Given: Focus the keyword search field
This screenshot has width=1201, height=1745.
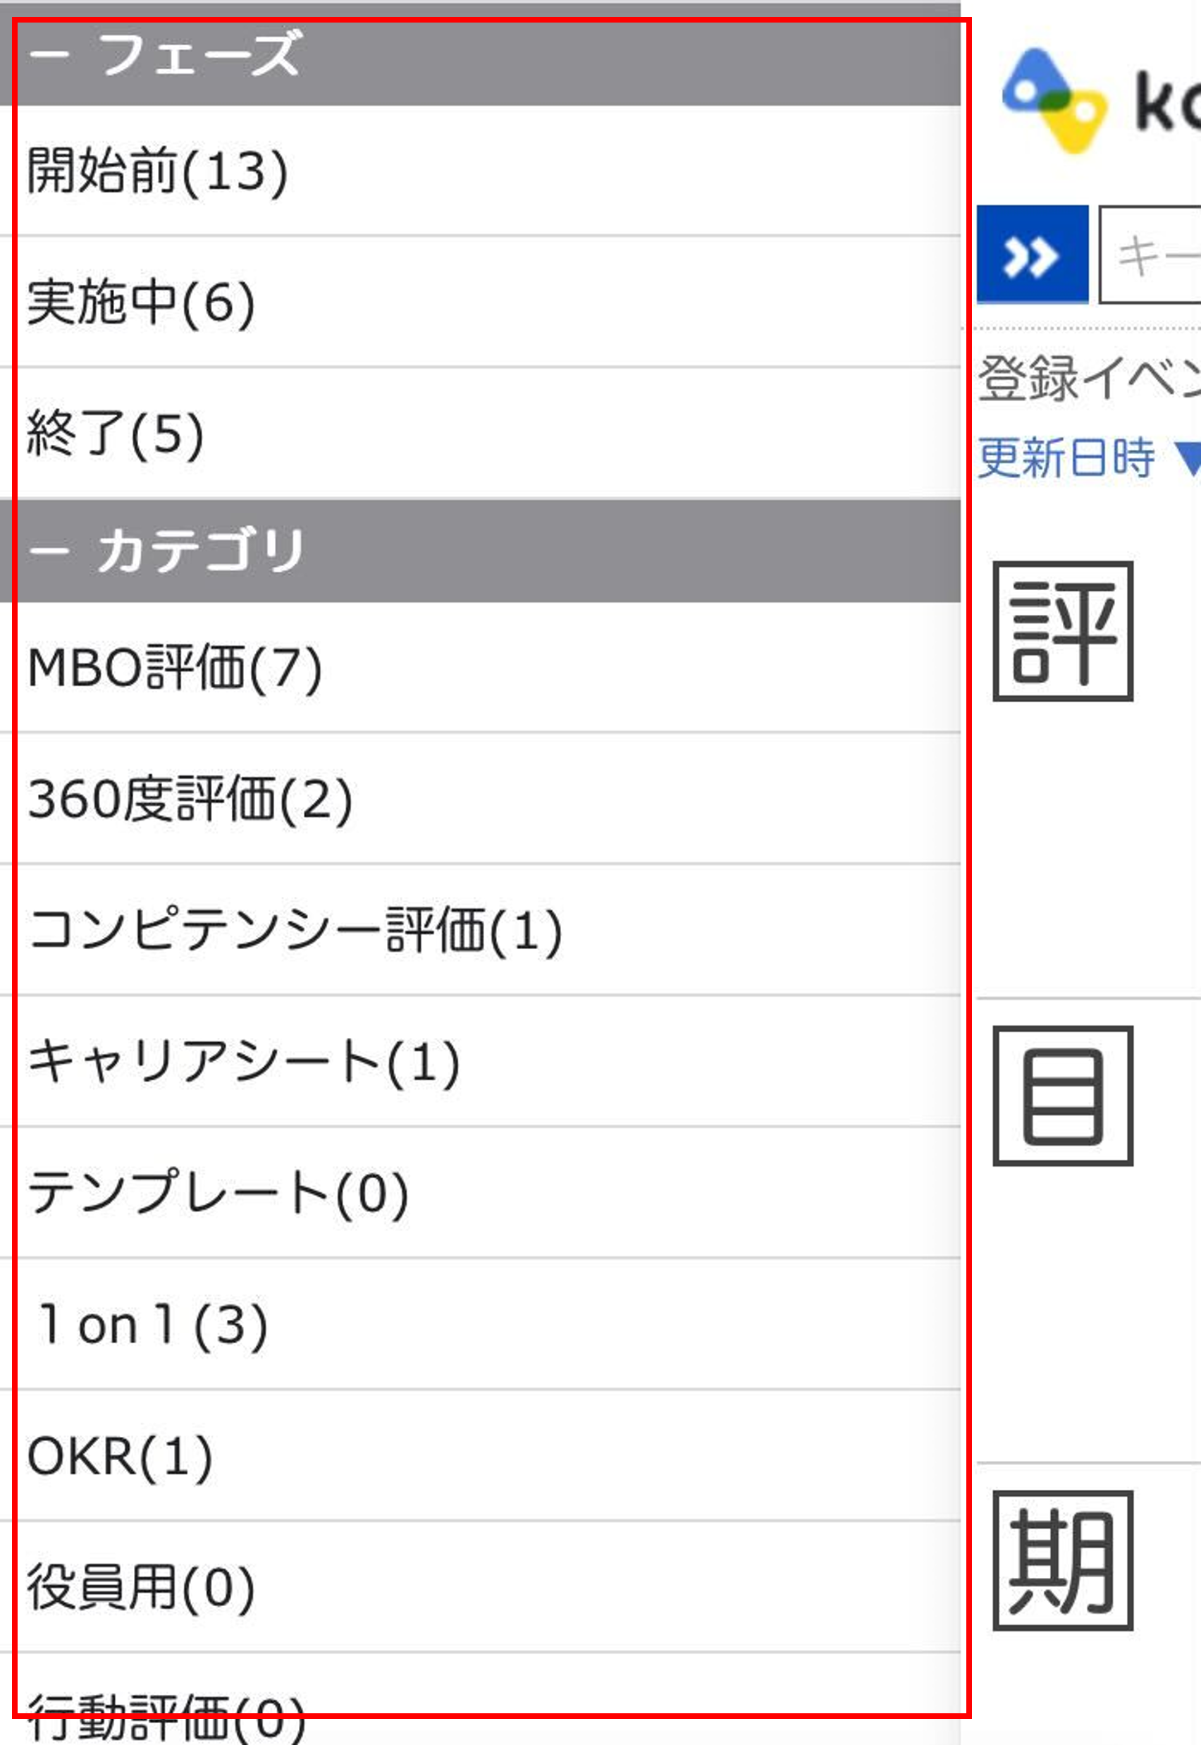Looking at the screenshot, I should pyautogui.click(x=1150, y=255).
